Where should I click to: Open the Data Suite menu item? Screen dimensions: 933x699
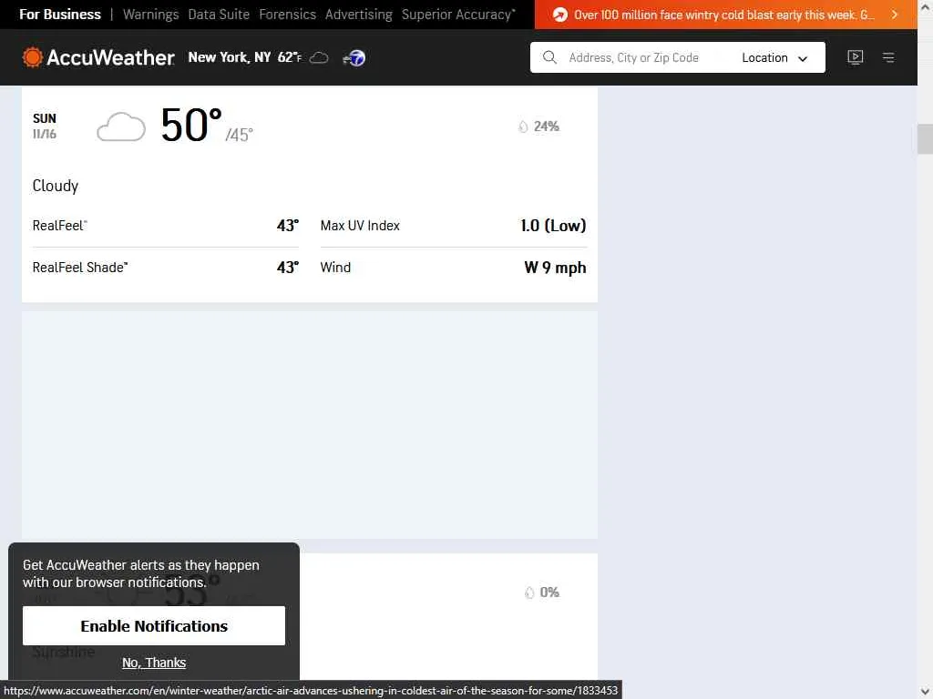(219, 15)
